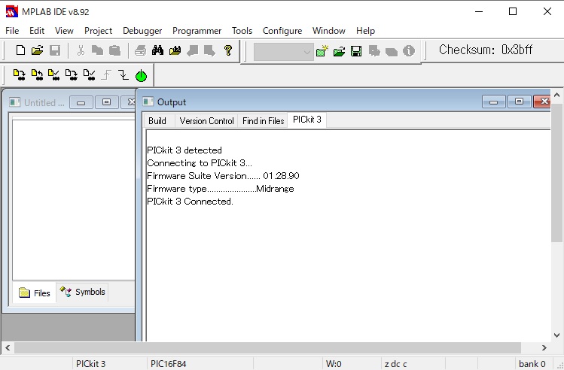Maximize the Untitled workspace window
This screenshot has height=370, width=564.
pos(106,102)
